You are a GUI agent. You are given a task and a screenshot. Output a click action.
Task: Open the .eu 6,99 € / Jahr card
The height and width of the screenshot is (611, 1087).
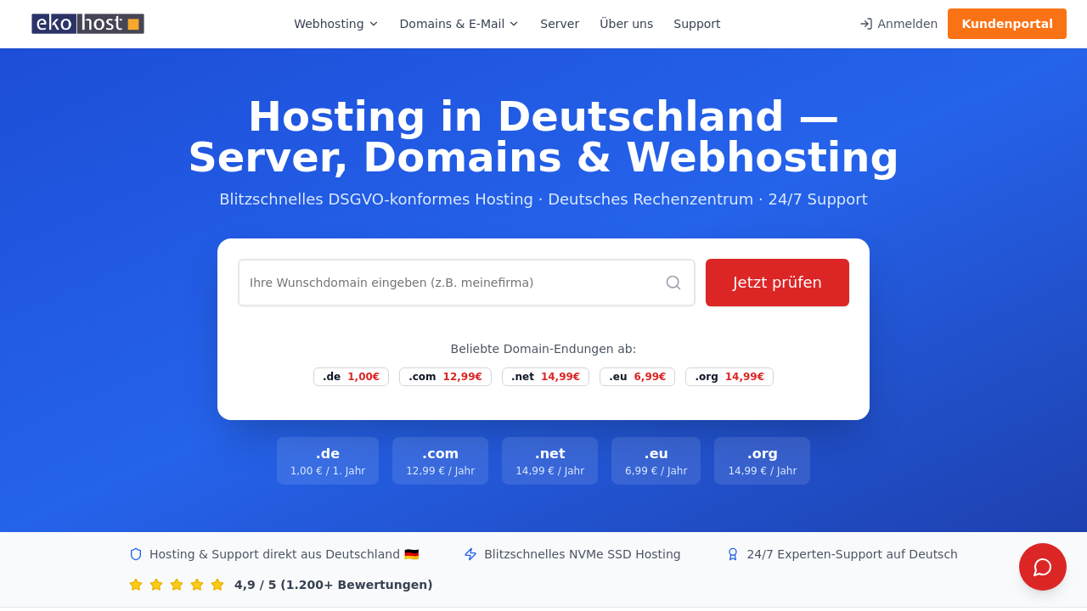click(x=656, y=461)
